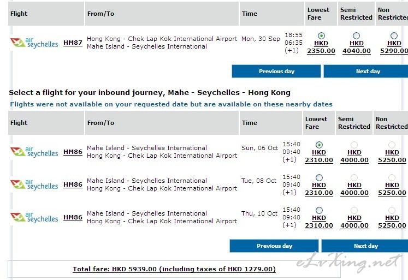
Task: Click the Air Seychelles logo on Thu, 10 Oct row
Action: [34, 217]
